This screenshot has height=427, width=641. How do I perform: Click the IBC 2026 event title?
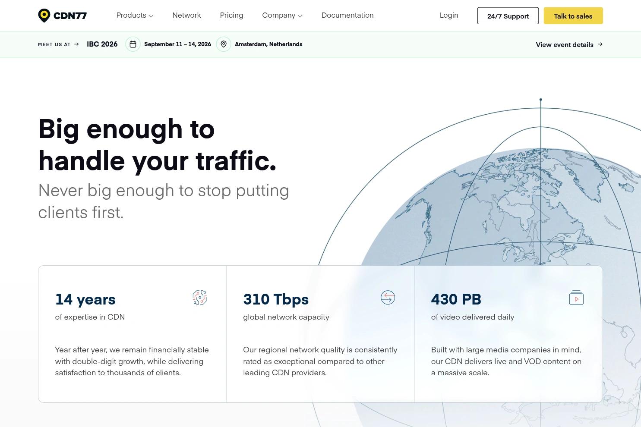click(102, 44)
